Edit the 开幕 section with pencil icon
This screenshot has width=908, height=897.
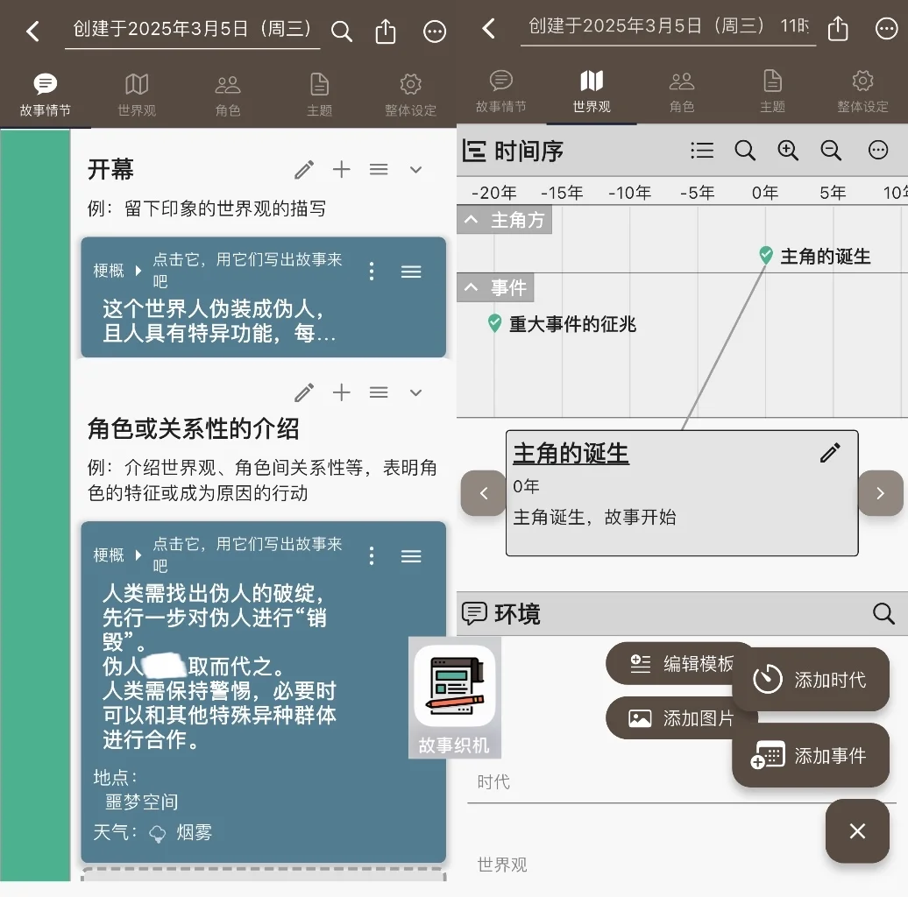[303, 169]
